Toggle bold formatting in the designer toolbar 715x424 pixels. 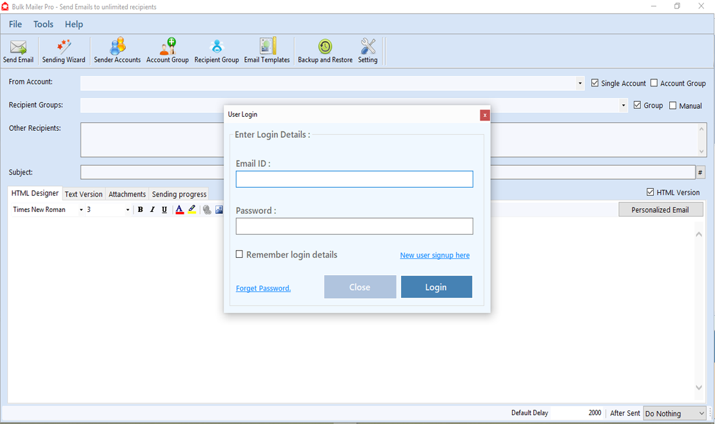coord(141,209)
